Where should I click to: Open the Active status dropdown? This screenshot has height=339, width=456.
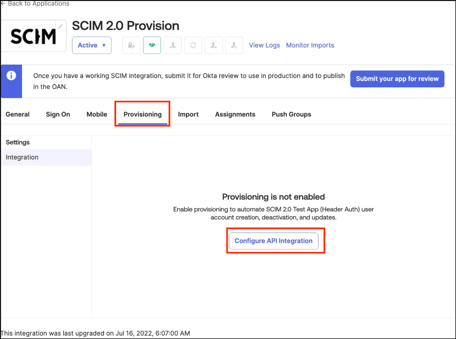click(x=92, y=45)
